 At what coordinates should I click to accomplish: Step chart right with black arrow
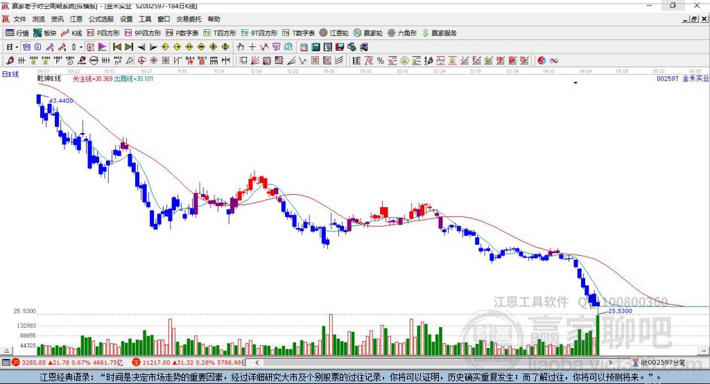[153, 47]
